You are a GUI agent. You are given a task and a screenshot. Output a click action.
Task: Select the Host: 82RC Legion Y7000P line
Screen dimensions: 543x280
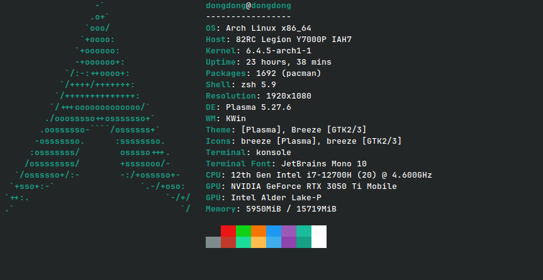pyautogui.click(x=279, y=40)
